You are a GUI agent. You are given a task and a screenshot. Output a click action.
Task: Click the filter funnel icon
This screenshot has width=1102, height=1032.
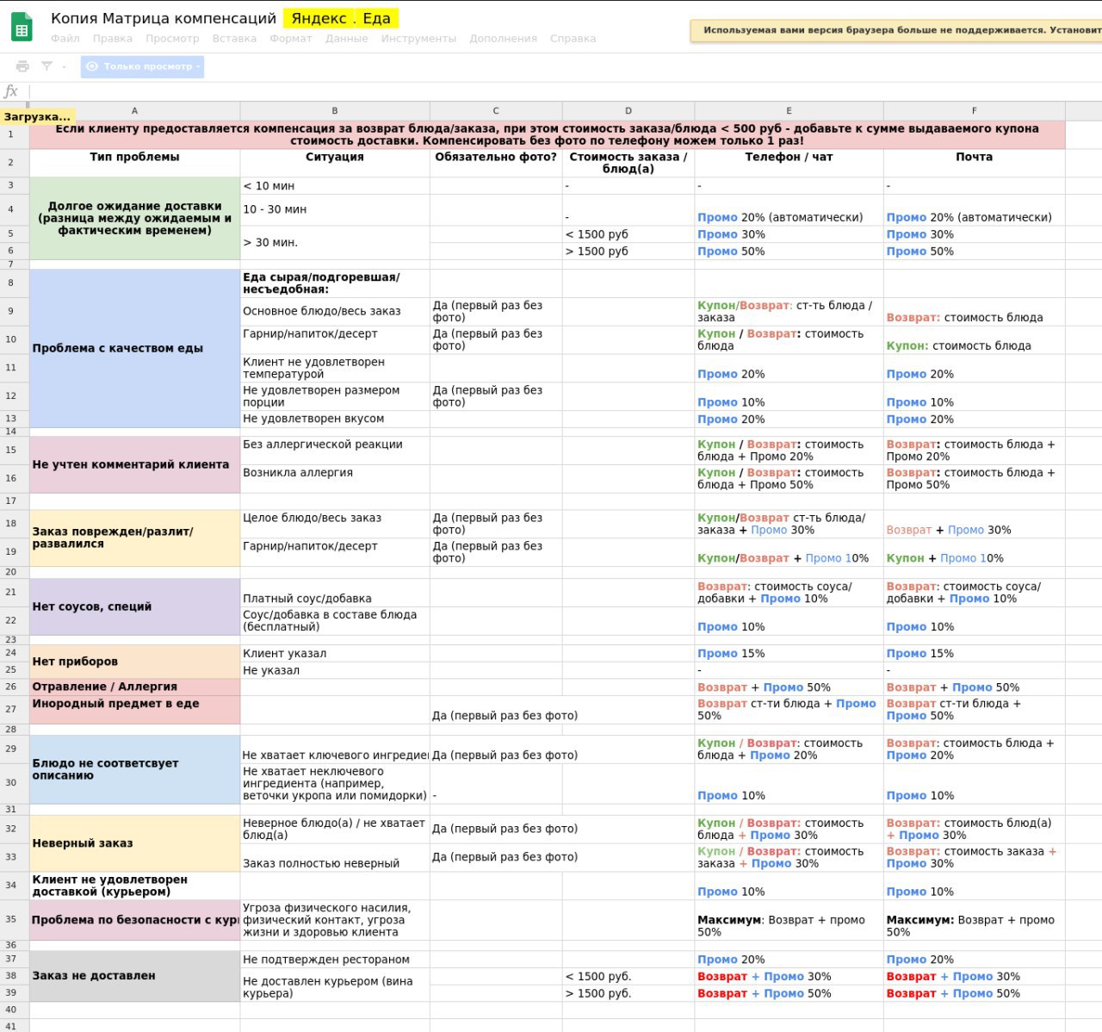click(46, 66)
